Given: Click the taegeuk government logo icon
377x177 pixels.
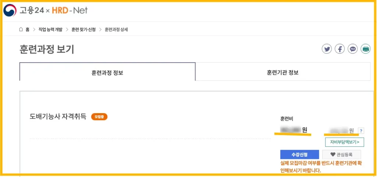Looking at the screenshot, I should [x=10, y=10].
